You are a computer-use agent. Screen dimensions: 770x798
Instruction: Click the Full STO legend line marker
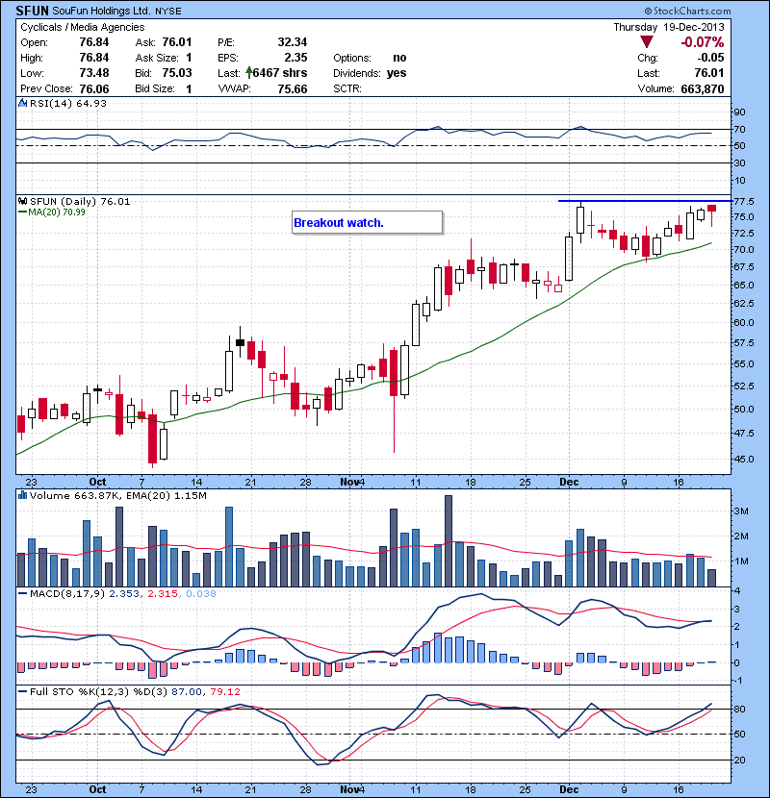tap(22, 691)
